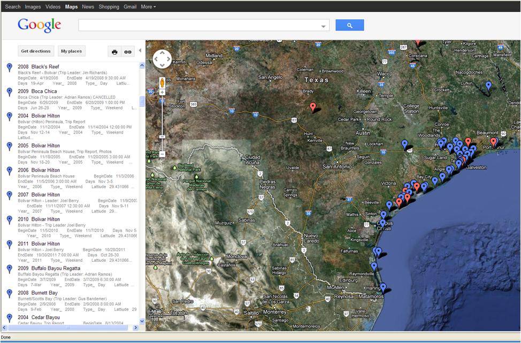Click the Get directions button
521x343 pixels.
pos(36,51)
